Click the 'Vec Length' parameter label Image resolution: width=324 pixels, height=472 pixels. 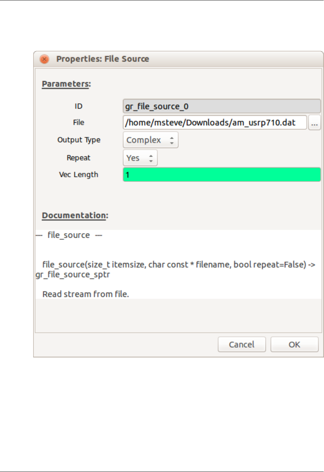(x=78, y=175)
